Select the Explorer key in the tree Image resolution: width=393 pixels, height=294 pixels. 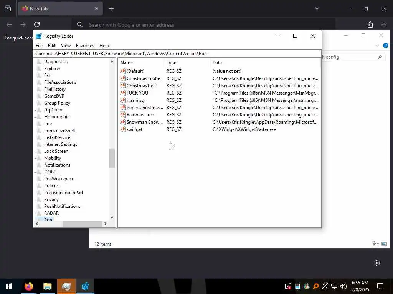coord(52,69)
